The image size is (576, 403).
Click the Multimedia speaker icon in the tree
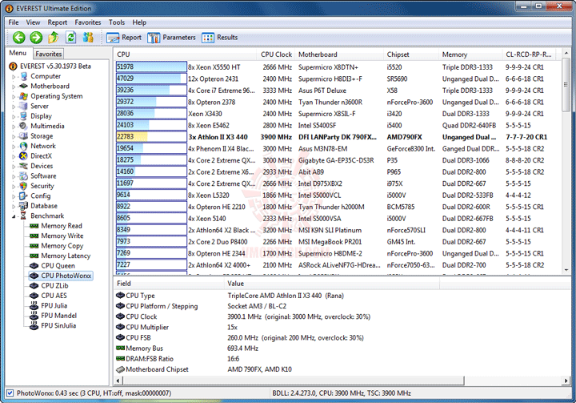[23, 126]
